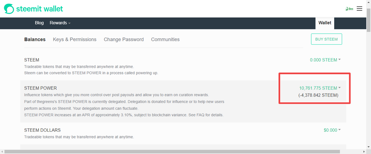Click the Steemit speech-bubble logo icon

[x=9, y=9]
